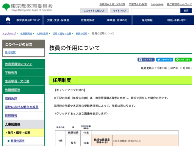The width and height of the screenshot is (194, 146).
Task: Click the 任用制度 section heading
Action: (62, 80)
